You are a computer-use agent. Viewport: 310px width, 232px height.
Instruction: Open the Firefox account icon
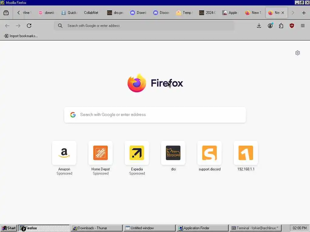(270, 26)
